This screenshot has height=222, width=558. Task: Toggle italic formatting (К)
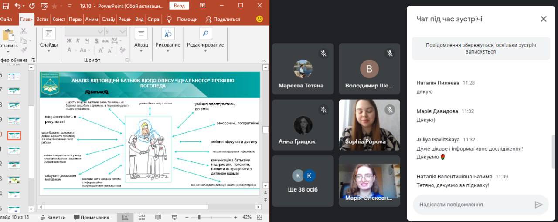point(78,40)
